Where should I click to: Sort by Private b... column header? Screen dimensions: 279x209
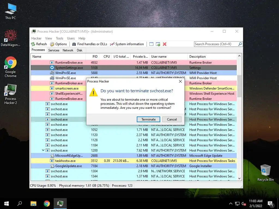140,57
